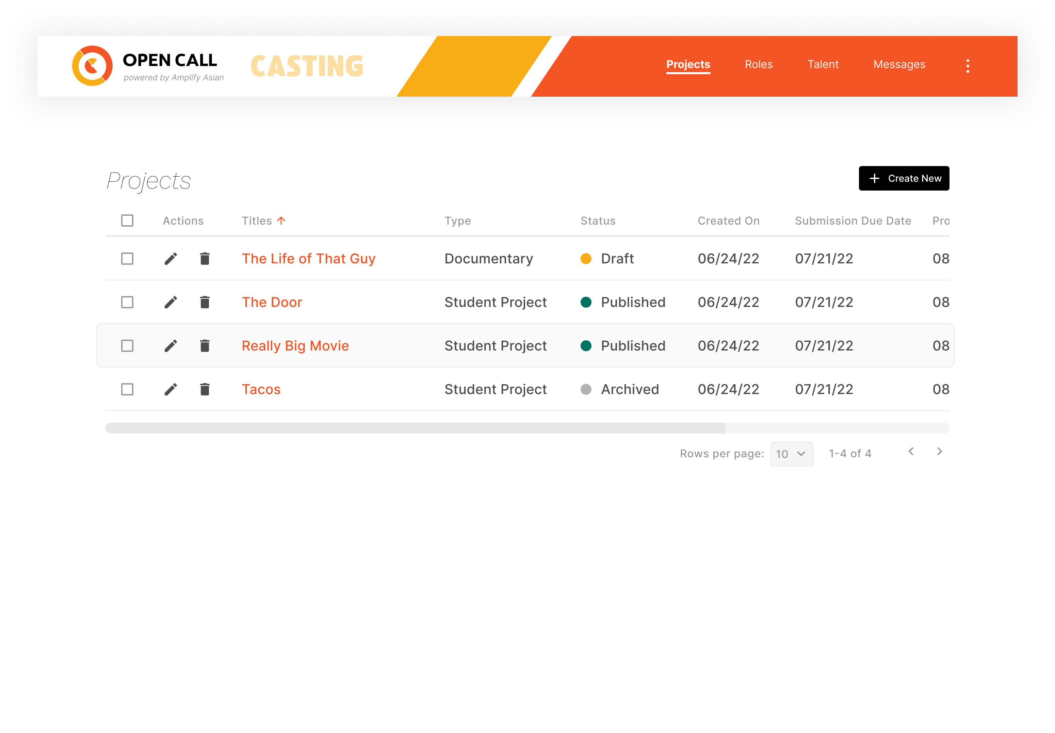Image resolution: width=1055 pixels, height=733 pixels.
Task: Open the Tacos project link
Action: (261, 389)
